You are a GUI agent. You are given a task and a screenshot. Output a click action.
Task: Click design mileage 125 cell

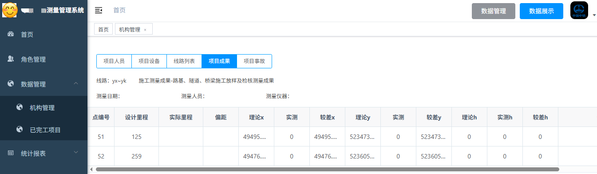coord(136,137)
